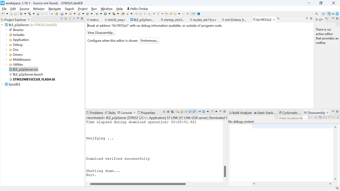Toggle Link with Editor in Project Explorer
This screenshot has width=340, height=191.
[x=66, y=19]
